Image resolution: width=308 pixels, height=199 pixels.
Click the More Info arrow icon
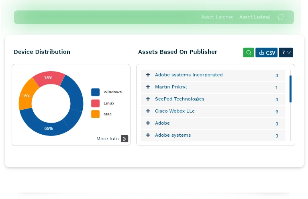click(124, 139)
